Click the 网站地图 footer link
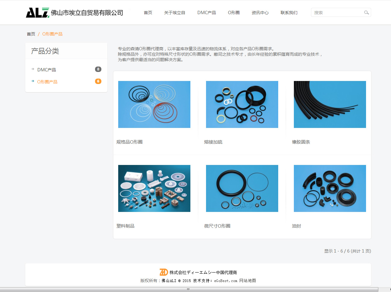 248,281
